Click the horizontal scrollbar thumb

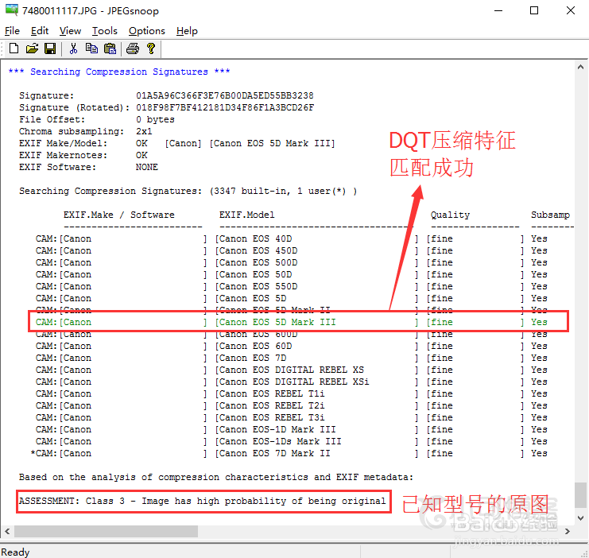[106, 531]
